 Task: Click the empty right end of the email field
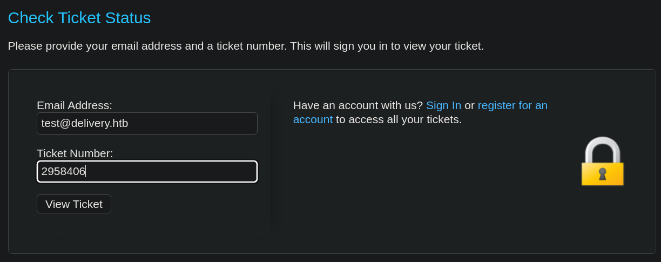coord(216,123)
